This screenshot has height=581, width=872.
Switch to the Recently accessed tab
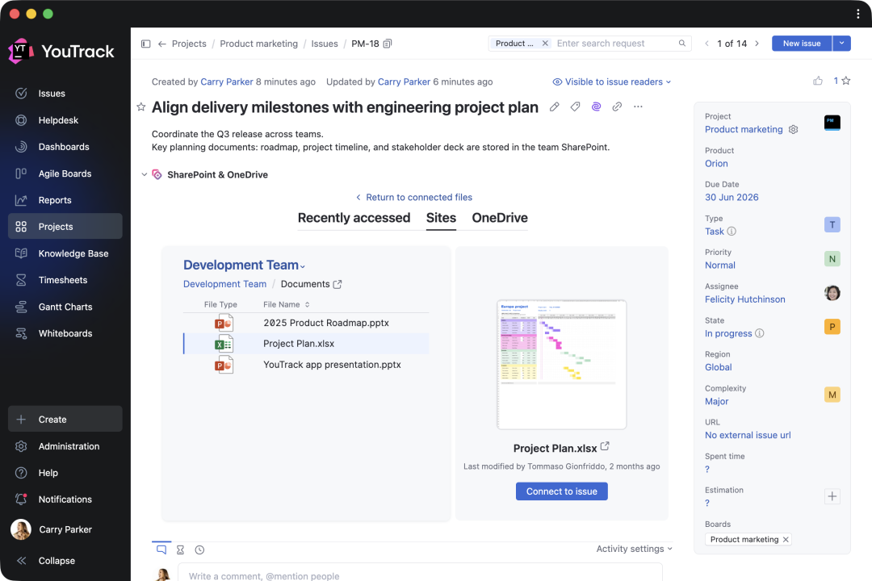[354, 218]
